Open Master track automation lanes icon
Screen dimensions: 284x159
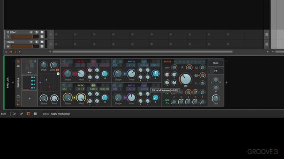[x=42, y=46]
